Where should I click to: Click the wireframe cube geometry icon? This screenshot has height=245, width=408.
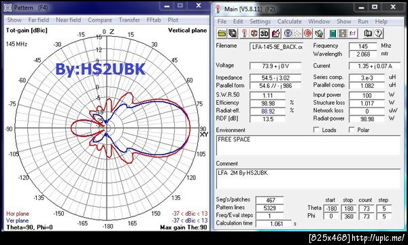(254, 33)
